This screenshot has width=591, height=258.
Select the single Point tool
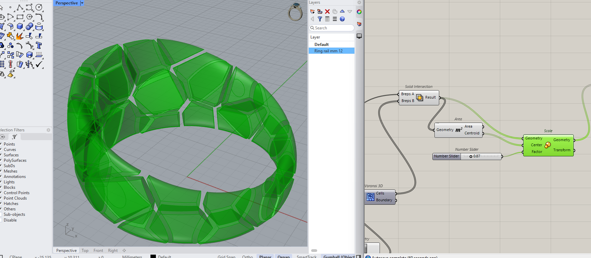coord(10,7)
